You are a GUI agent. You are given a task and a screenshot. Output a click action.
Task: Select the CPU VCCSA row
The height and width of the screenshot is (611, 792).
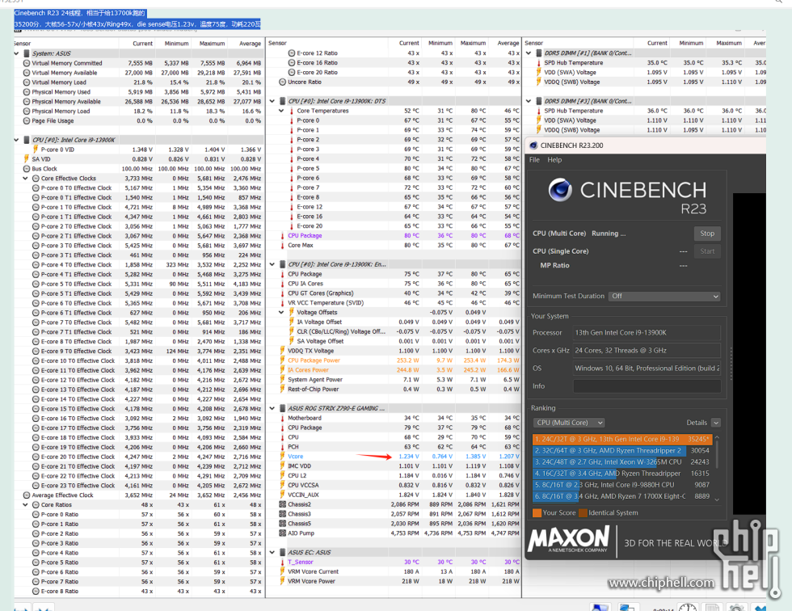[x=394, y=485]
